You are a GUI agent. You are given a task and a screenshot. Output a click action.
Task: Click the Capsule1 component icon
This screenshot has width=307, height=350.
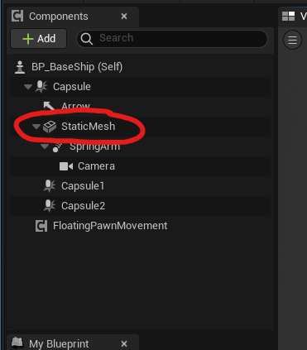coord(50,186)
